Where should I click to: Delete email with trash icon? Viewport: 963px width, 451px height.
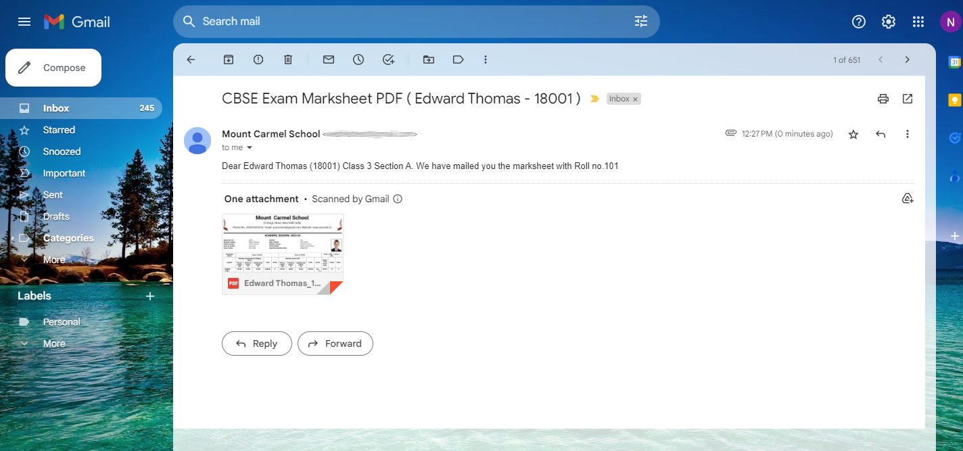288,60
